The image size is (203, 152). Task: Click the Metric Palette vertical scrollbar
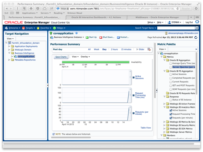(x=196, y=73)
